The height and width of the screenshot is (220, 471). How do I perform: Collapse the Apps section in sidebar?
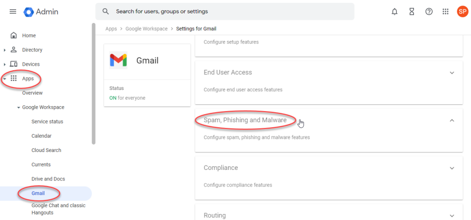(5, 79)
